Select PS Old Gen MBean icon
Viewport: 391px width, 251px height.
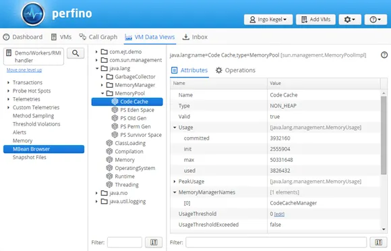115,118
